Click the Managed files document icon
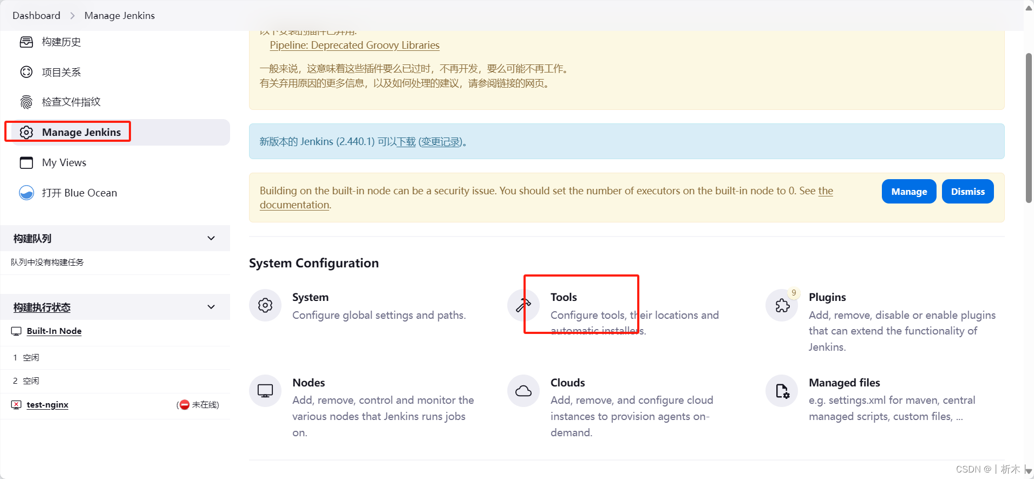This screenshot has height=479, width=1034. [782, 391]
